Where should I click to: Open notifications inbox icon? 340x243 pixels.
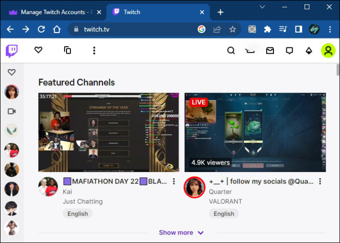click(x=270, y=51)
